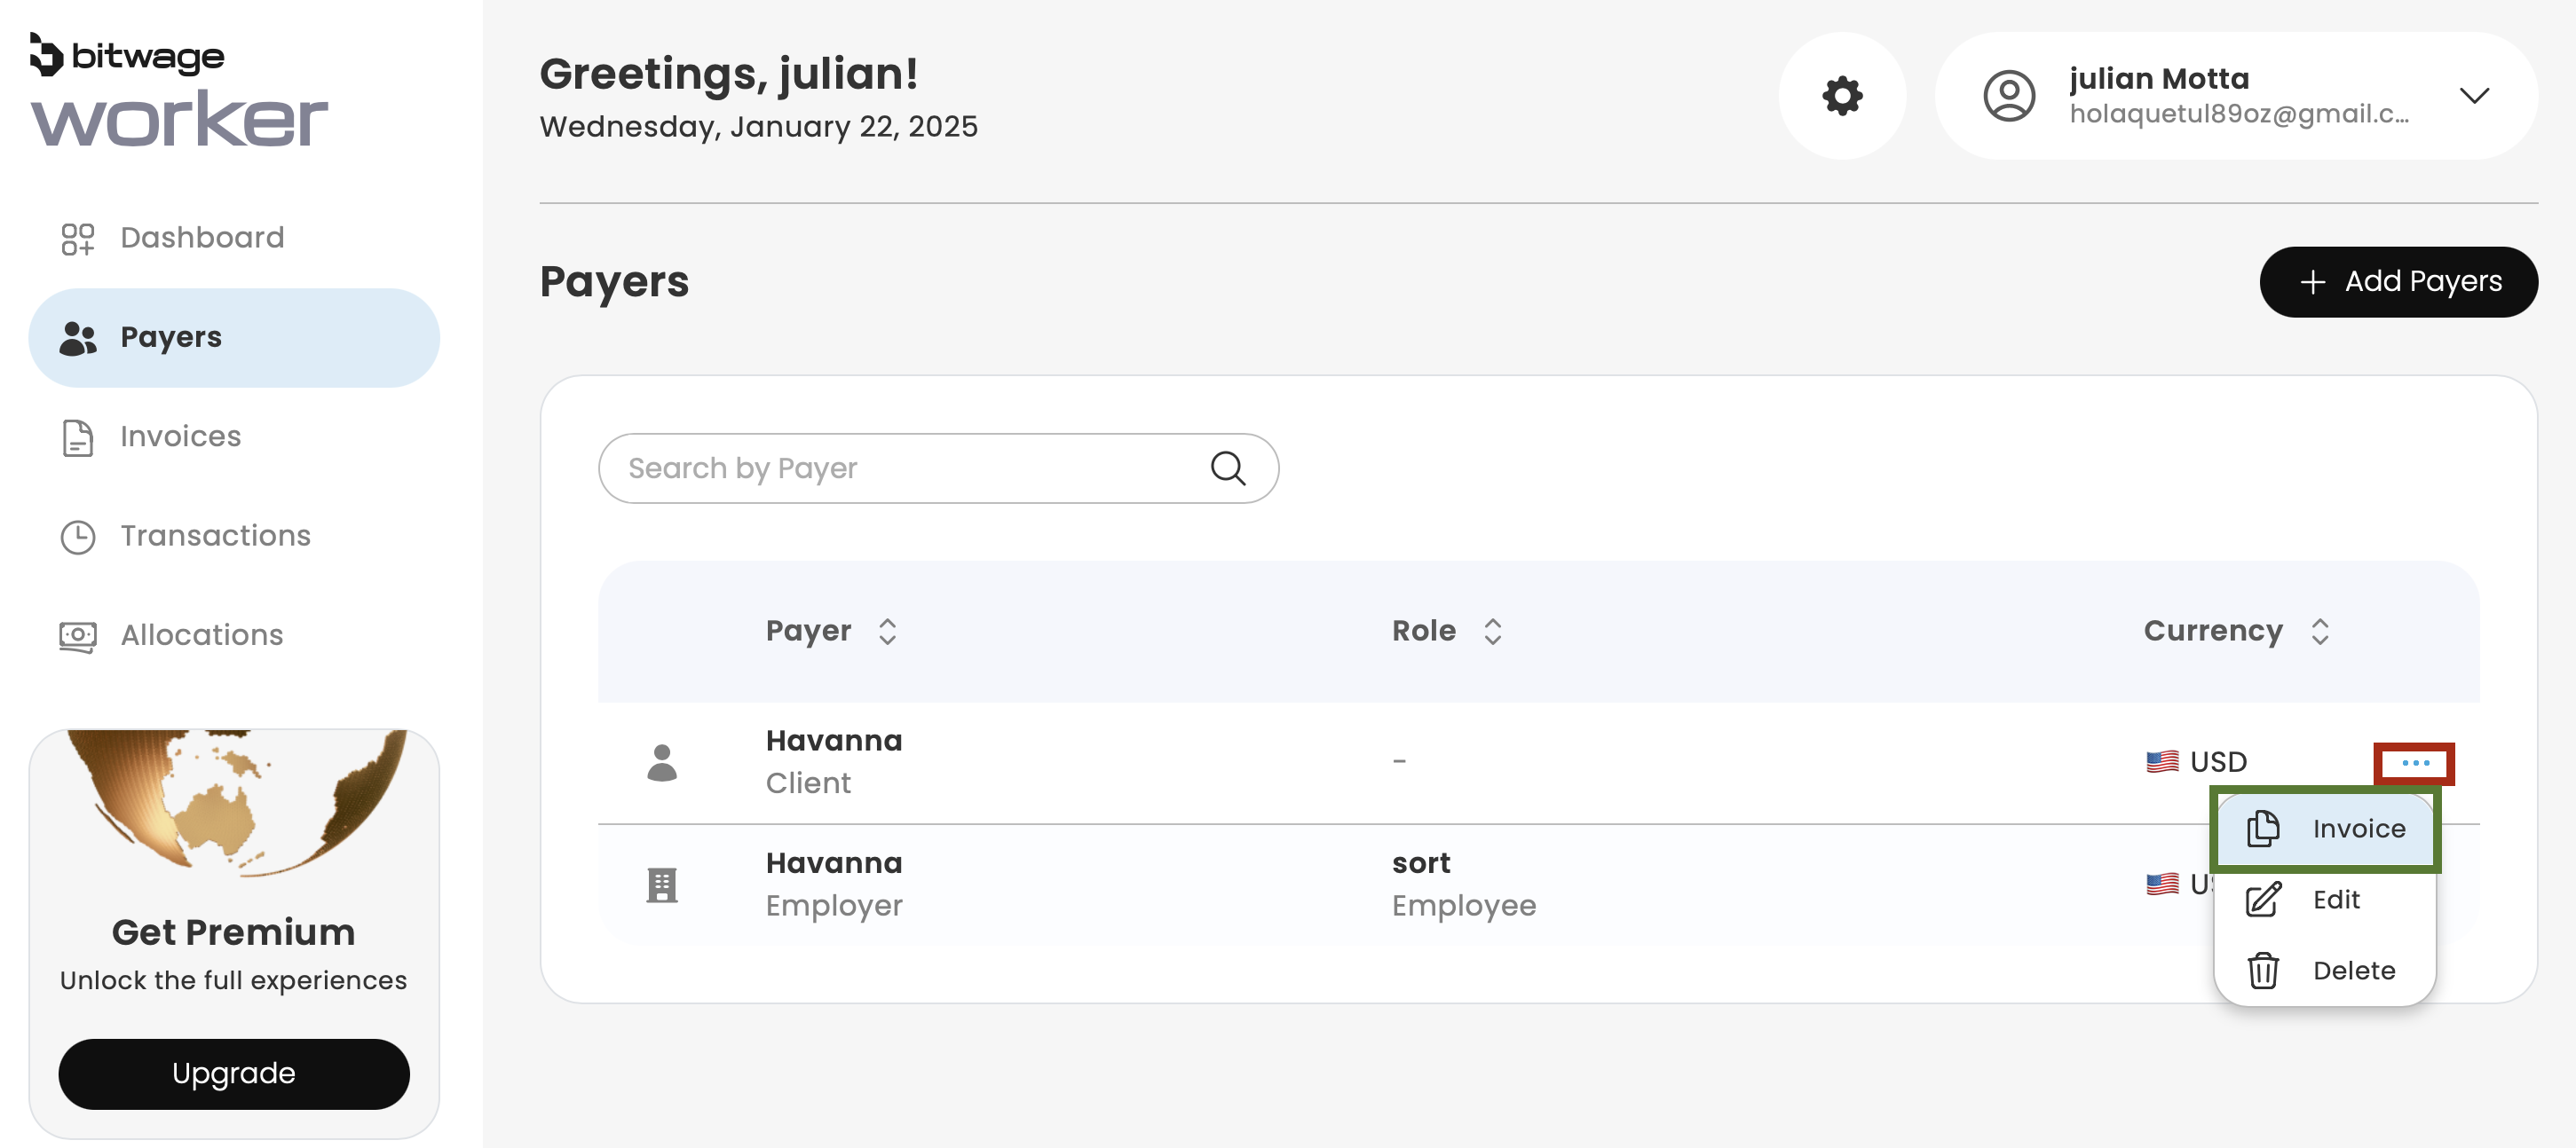Click the three-dot menu for Havanna Client
The image size is (2576, 1148).
2414,763
